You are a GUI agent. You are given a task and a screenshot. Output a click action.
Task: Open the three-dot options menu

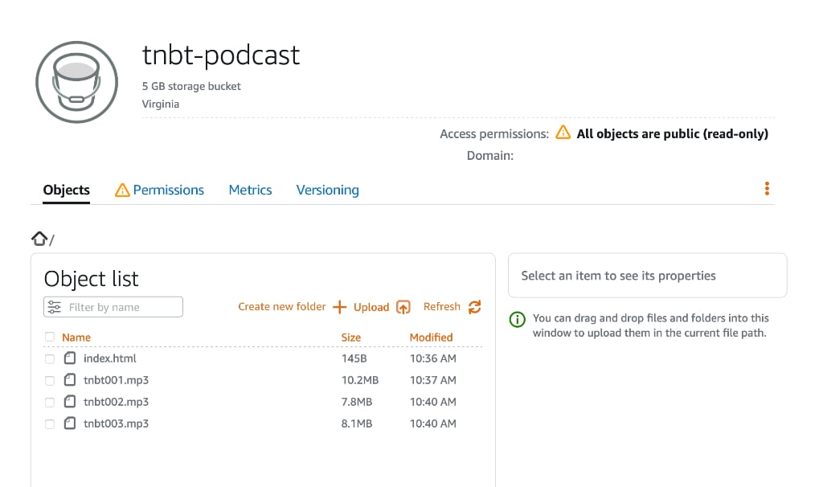pos(767,188)
